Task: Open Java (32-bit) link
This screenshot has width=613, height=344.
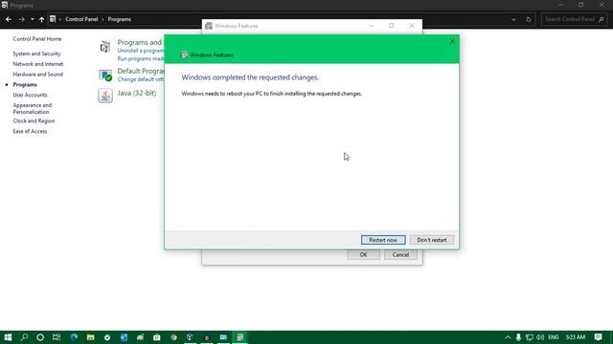Action: coord(137,93)
